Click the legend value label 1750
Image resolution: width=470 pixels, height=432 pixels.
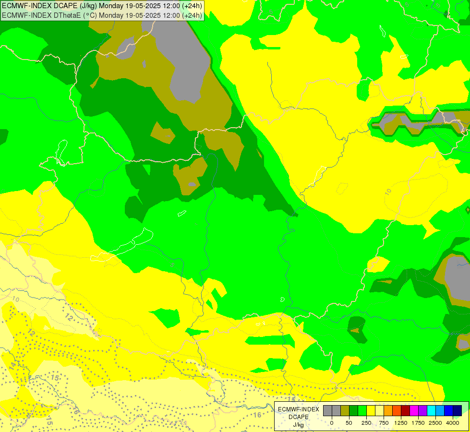[418, 423]
